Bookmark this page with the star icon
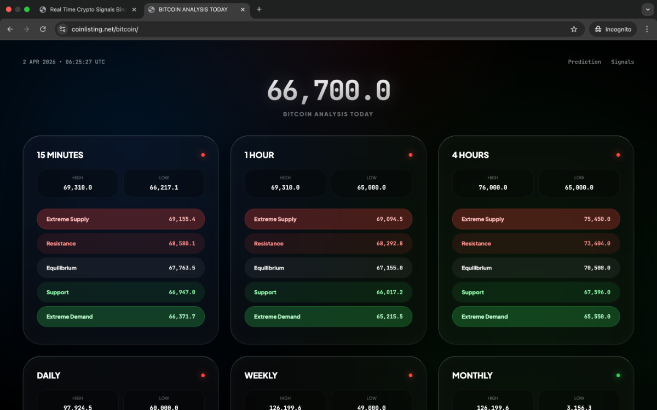The width and height of the screenshot is (657, 410). pos(574,29)
